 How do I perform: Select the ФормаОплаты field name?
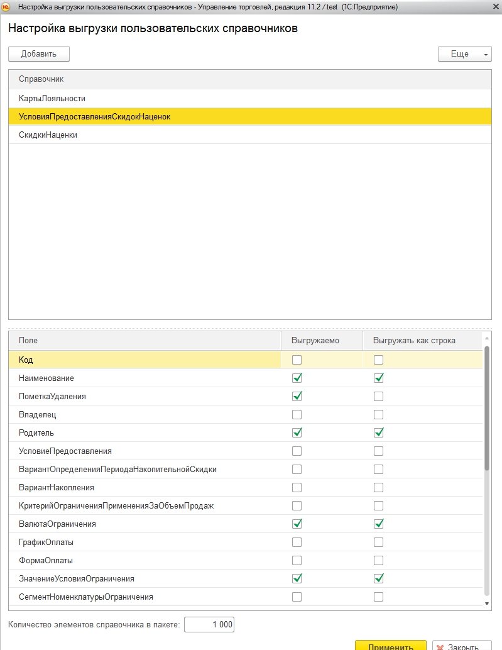point(46,561)
